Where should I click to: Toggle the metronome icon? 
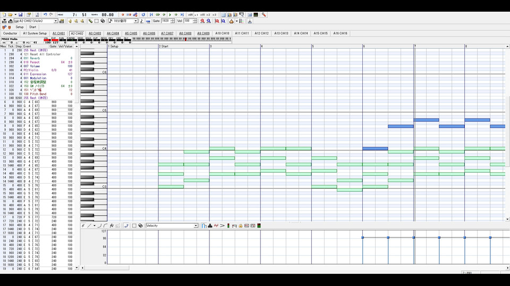point(231,21)
